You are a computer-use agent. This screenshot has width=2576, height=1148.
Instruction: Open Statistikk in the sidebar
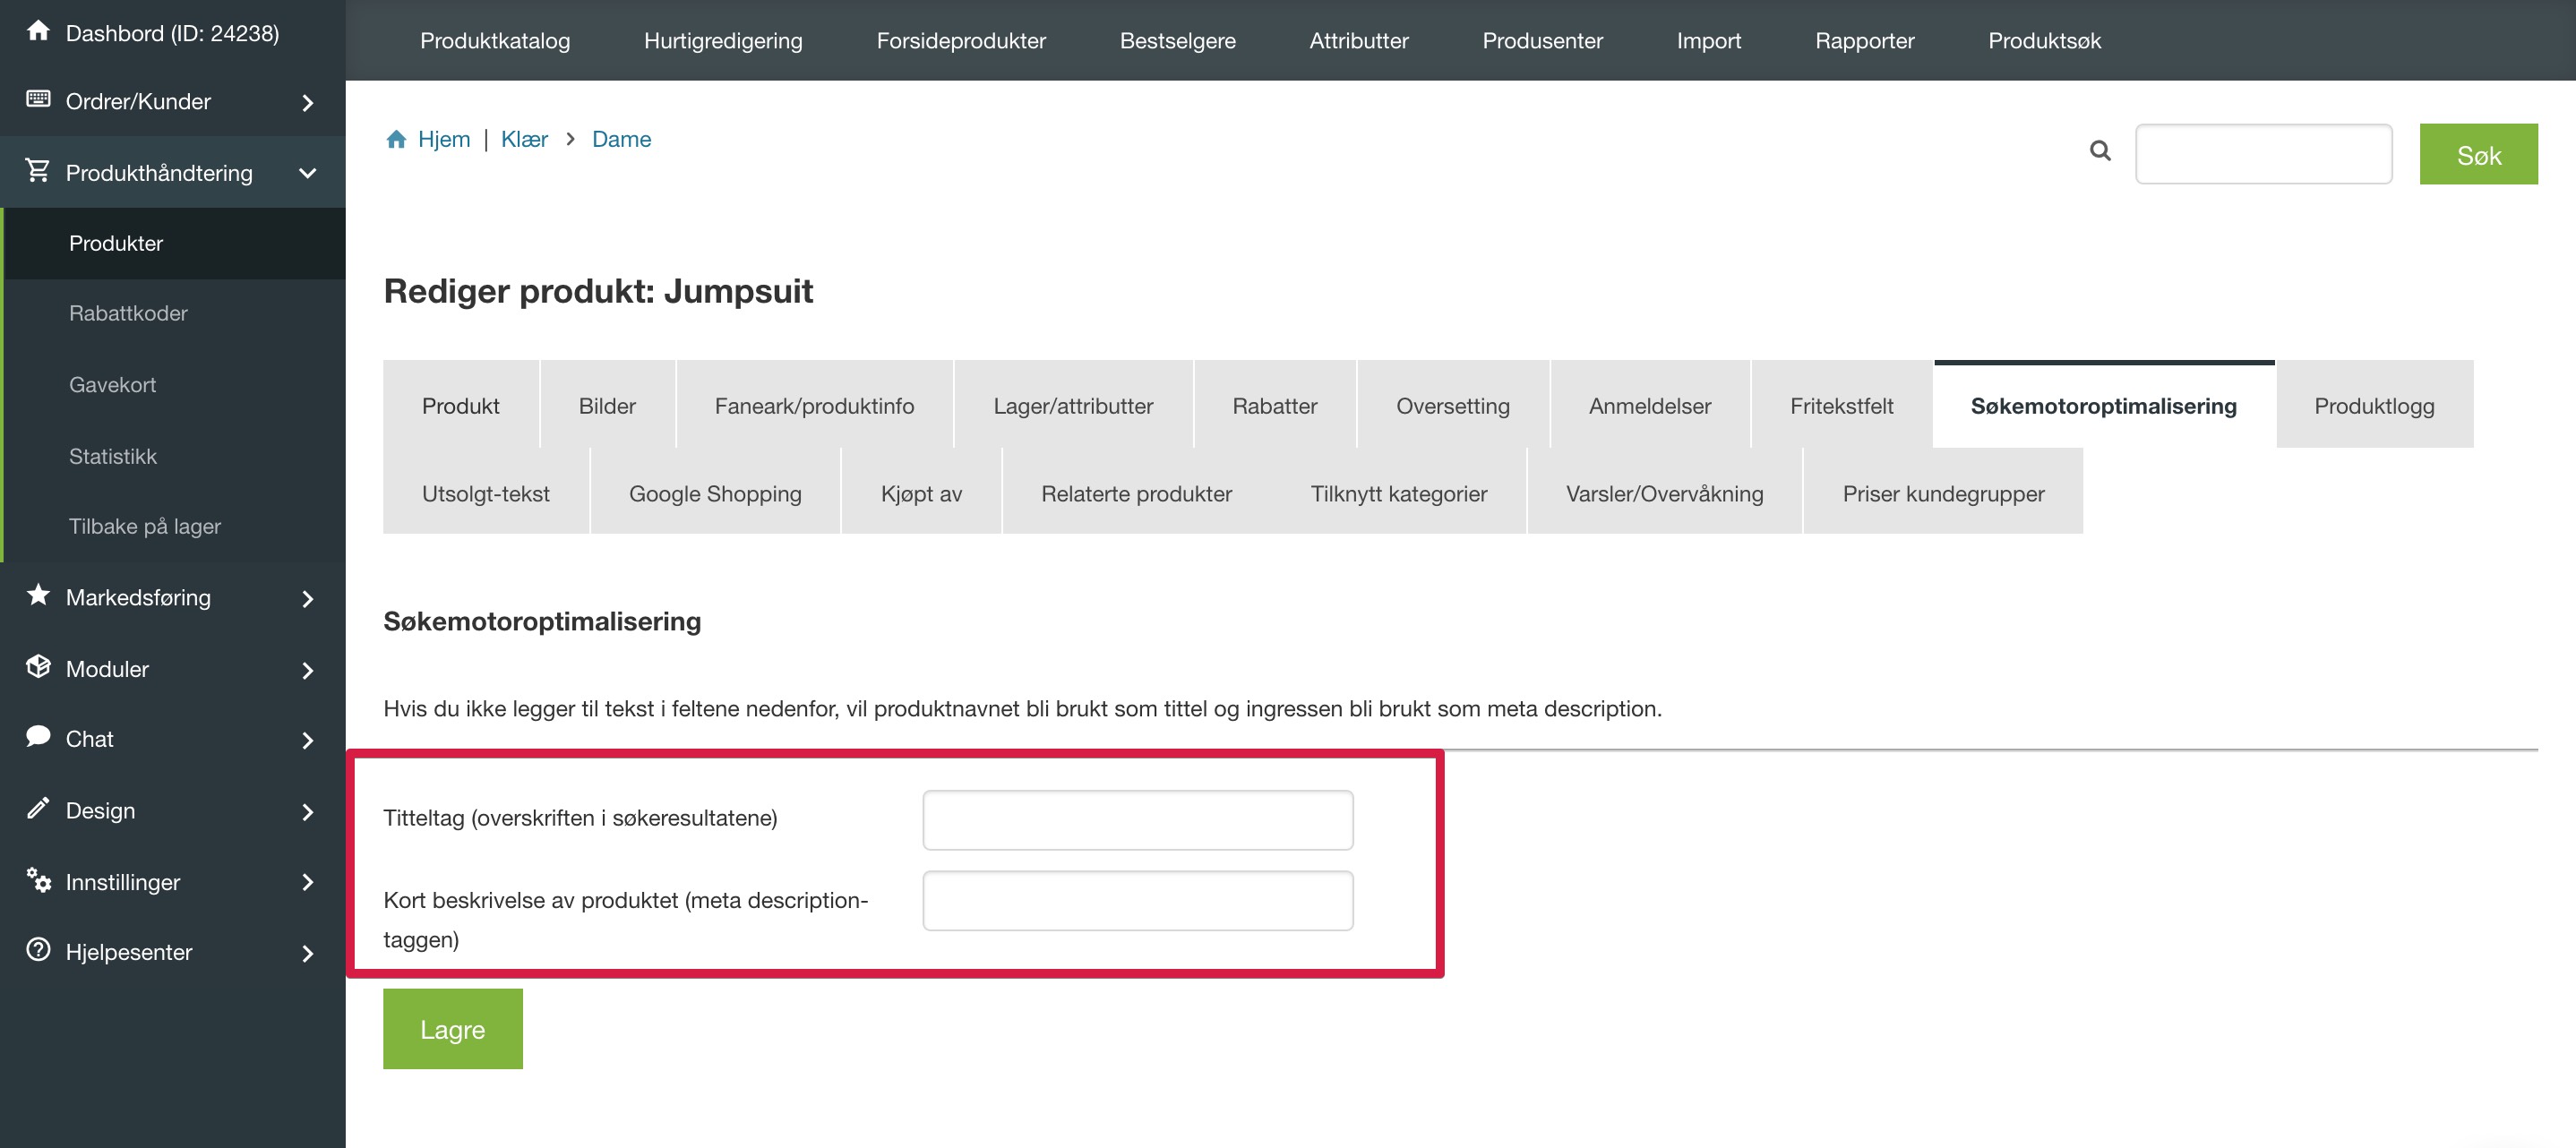pyautogui.click(x=175, y=456)
